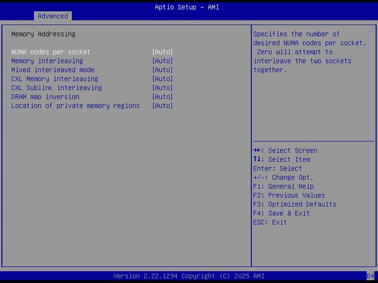Select the Advanced tab
Image resolution: width=378 pixels, height=283 pixels.
click(53, 16)
